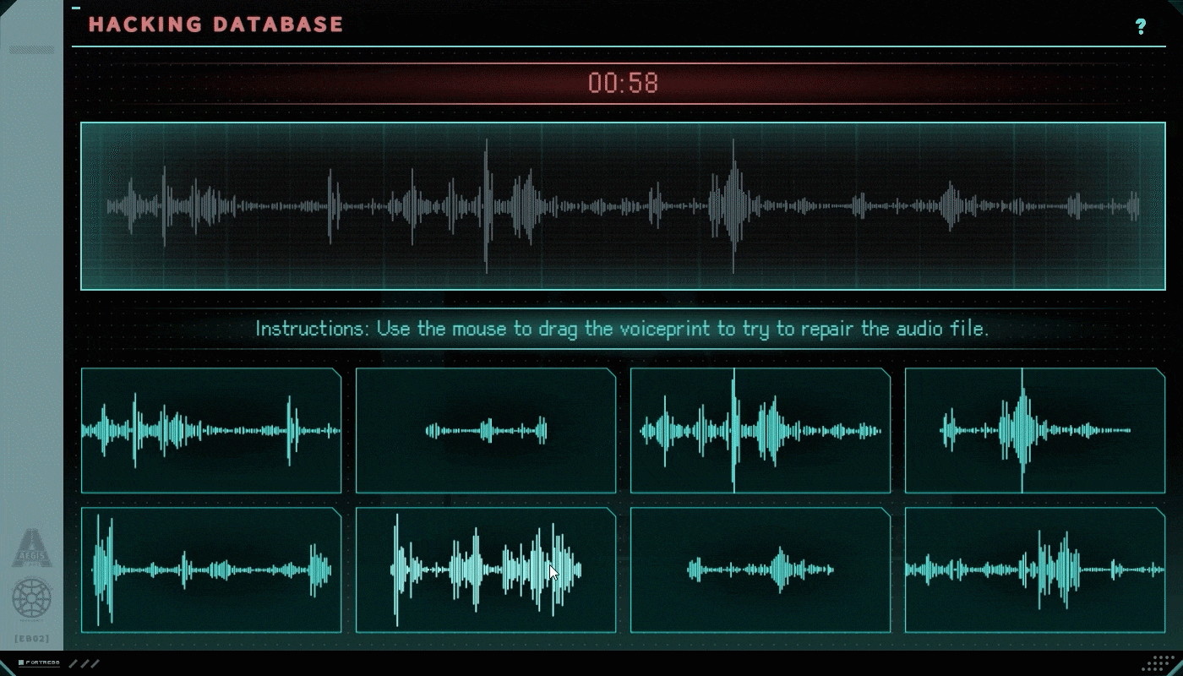Click the Aegis logo in the sidebar
This screenshot has width=1183, height=676.
coord(32,548)
